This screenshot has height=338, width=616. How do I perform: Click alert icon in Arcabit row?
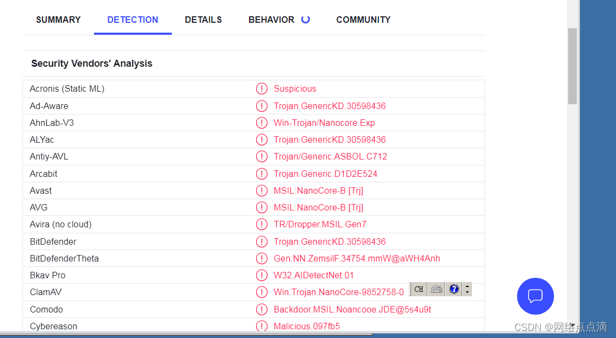pos(262,174)
